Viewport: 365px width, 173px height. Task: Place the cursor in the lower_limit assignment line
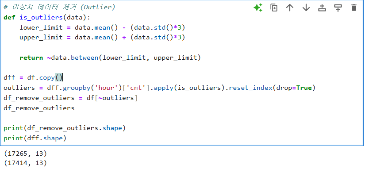click(102, 27)
